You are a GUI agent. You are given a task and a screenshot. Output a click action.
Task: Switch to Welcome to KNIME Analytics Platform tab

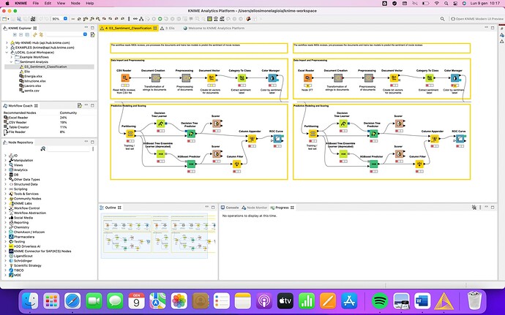[x=214, y=29]
